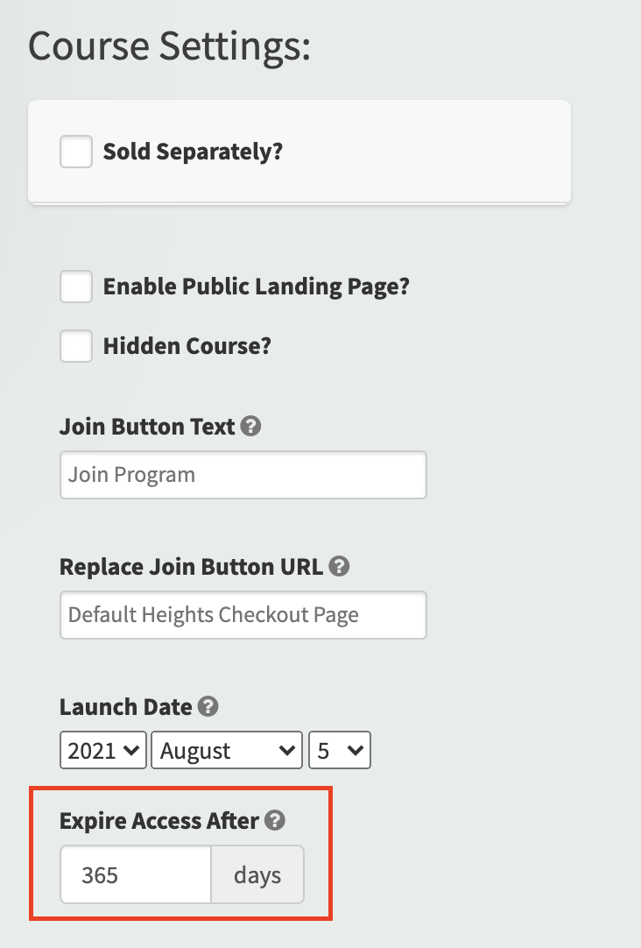Click the Sold Separately? label text
Viewport: 641px width, 948px height.
(x=193, y=152)
